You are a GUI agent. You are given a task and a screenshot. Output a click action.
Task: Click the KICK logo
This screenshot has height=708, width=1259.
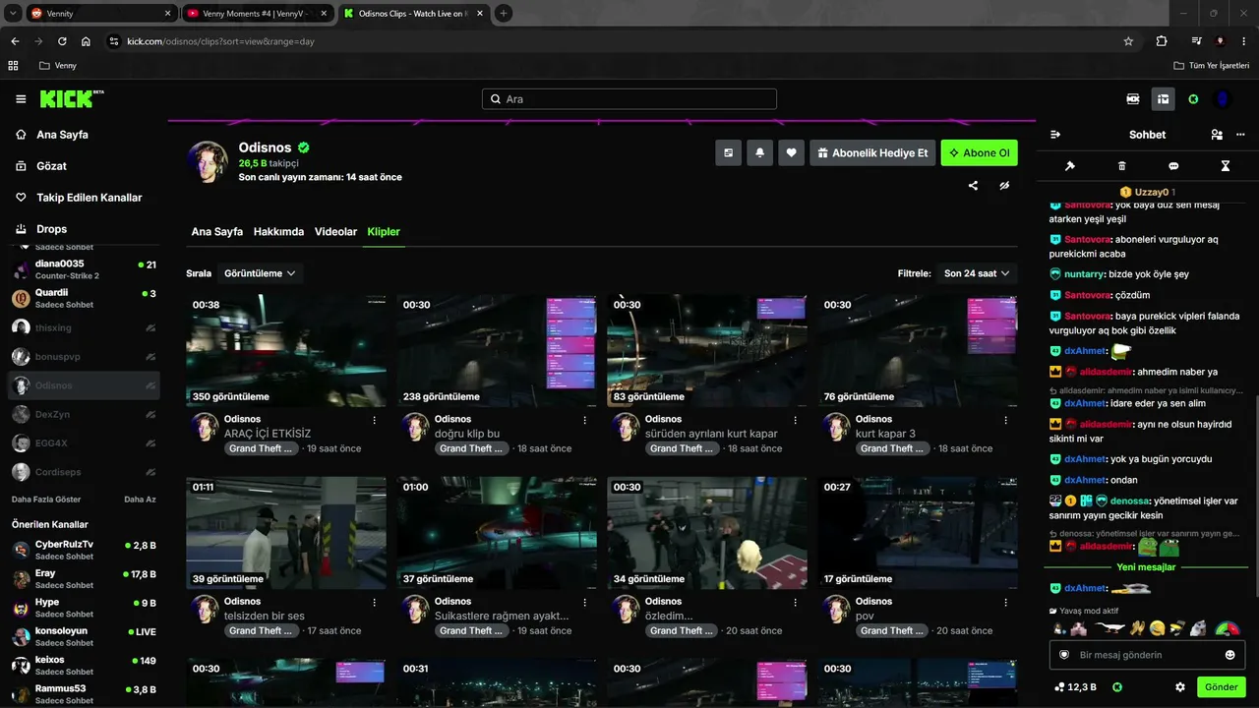pyautogui.click(x=71, y=99)
